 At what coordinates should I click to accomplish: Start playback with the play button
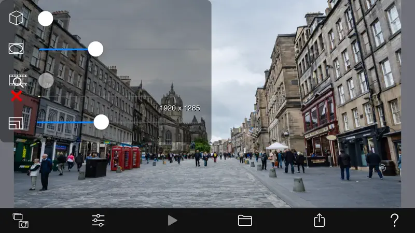pos(172,221)
